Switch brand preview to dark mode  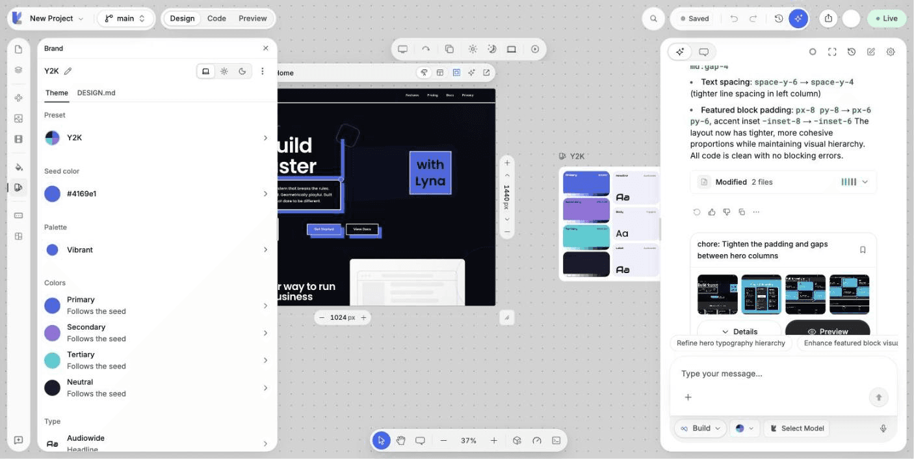(242, 72)
